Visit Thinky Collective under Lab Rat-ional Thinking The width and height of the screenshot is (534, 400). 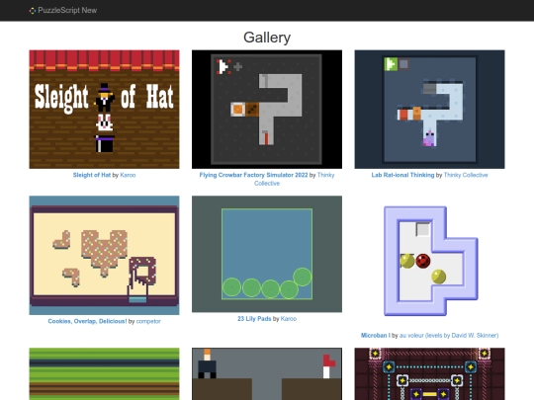click(466, 175)
